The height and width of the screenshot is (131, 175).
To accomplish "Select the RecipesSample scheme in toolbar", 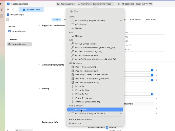I will pyautogui.click(x=66, y=4).
